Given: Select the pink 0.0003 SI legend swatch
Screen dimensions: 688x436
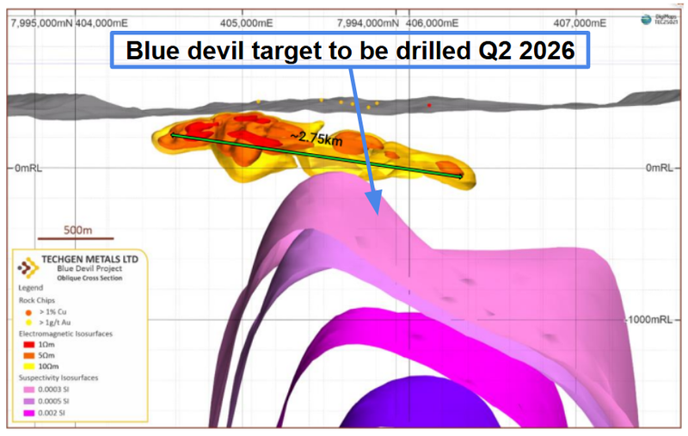Looking at the screenshot, I should [29, 389].
